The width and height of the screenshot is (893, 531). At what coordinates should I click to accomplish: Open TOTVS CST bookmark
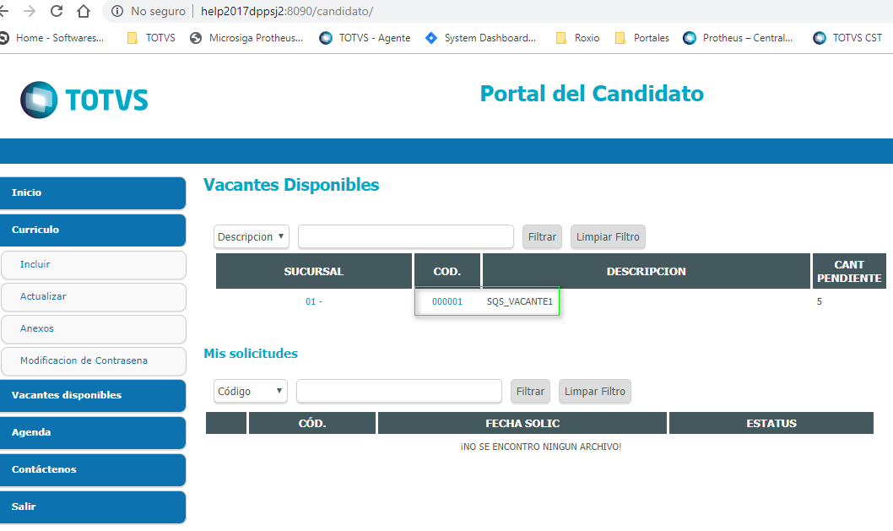[847, 38]
